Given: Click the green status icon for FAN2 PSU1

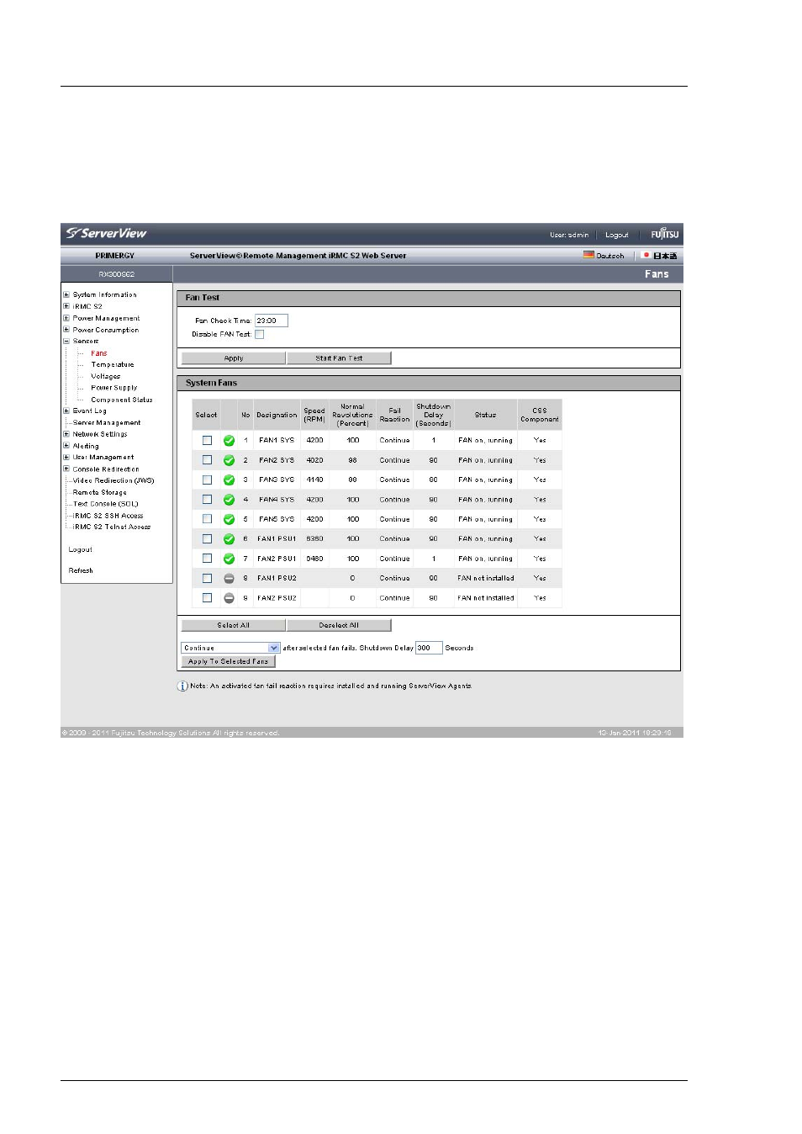Looking at the screenshot, I should pyautogui.click(x=229, y=559).
